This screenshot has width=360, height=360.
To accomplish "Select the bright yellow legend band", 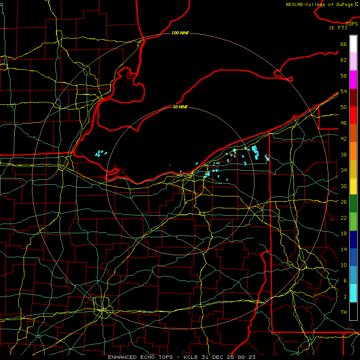I will [x=353, y=186].
